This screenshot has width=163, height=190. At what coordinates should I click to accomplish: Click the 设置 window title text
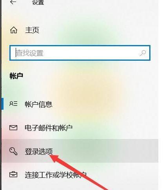point(38,2)
